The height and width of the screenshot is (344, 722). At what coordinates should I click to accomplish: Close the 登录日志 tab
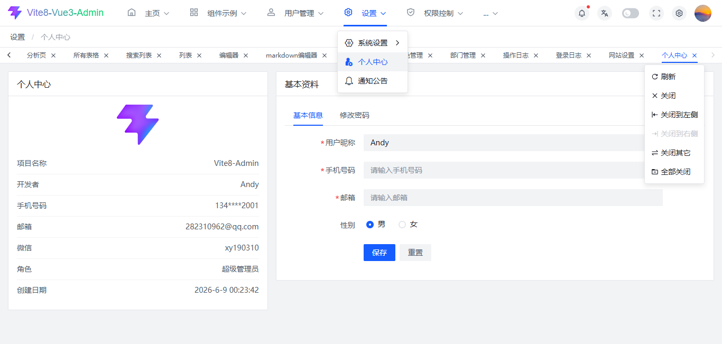589,55
